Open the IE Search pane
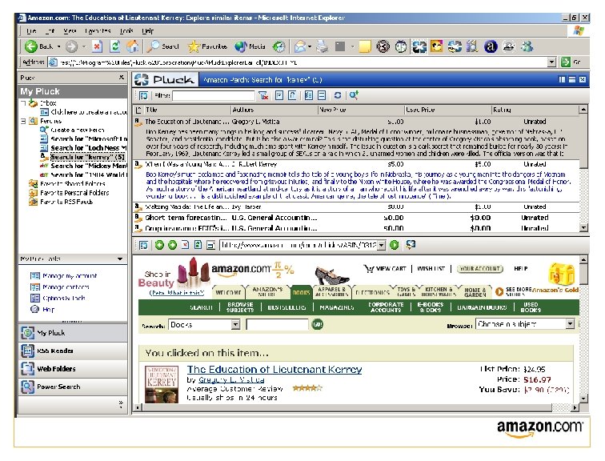Viewport: 605px width, 461px height. coord(164,46)
